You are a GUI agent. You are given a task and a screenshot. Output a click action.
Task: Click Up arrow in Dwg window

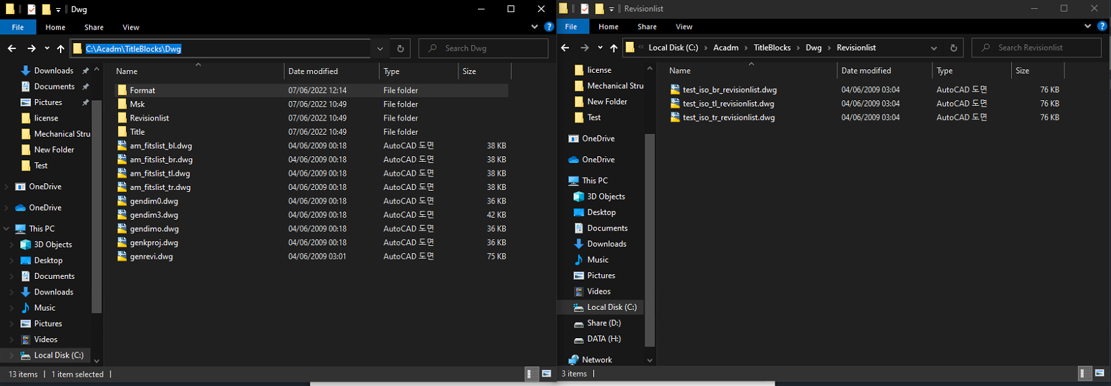coord(61,49)
